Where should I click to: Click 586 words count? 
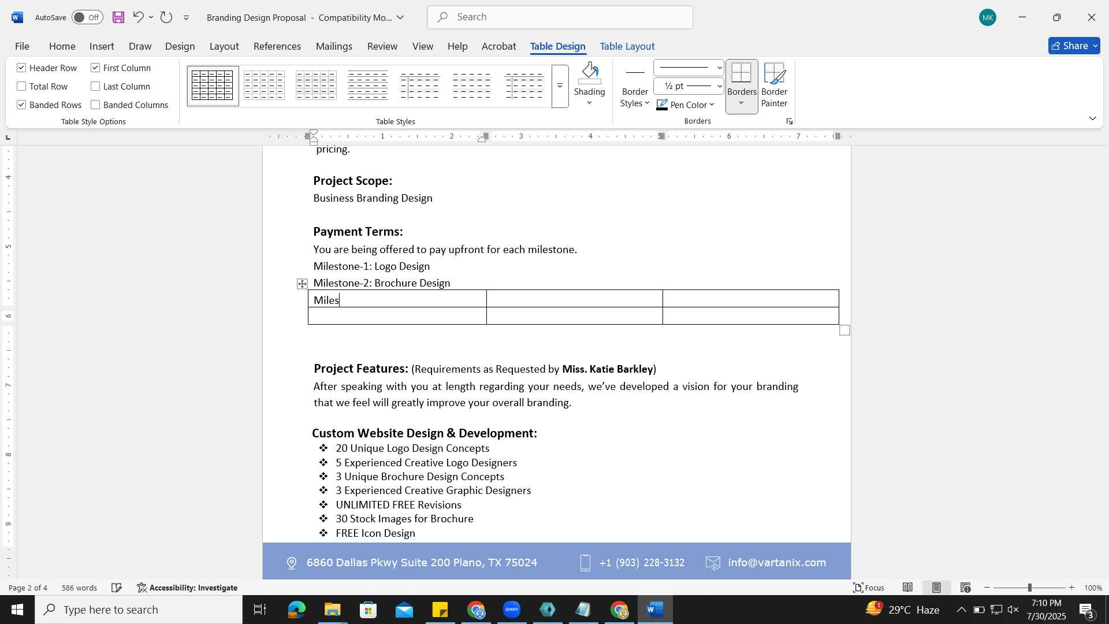(79, 588)
